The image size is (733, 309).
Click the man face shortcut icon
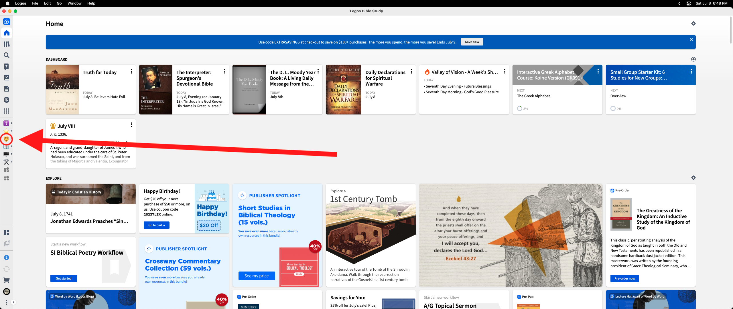click(x=6, y=139)
